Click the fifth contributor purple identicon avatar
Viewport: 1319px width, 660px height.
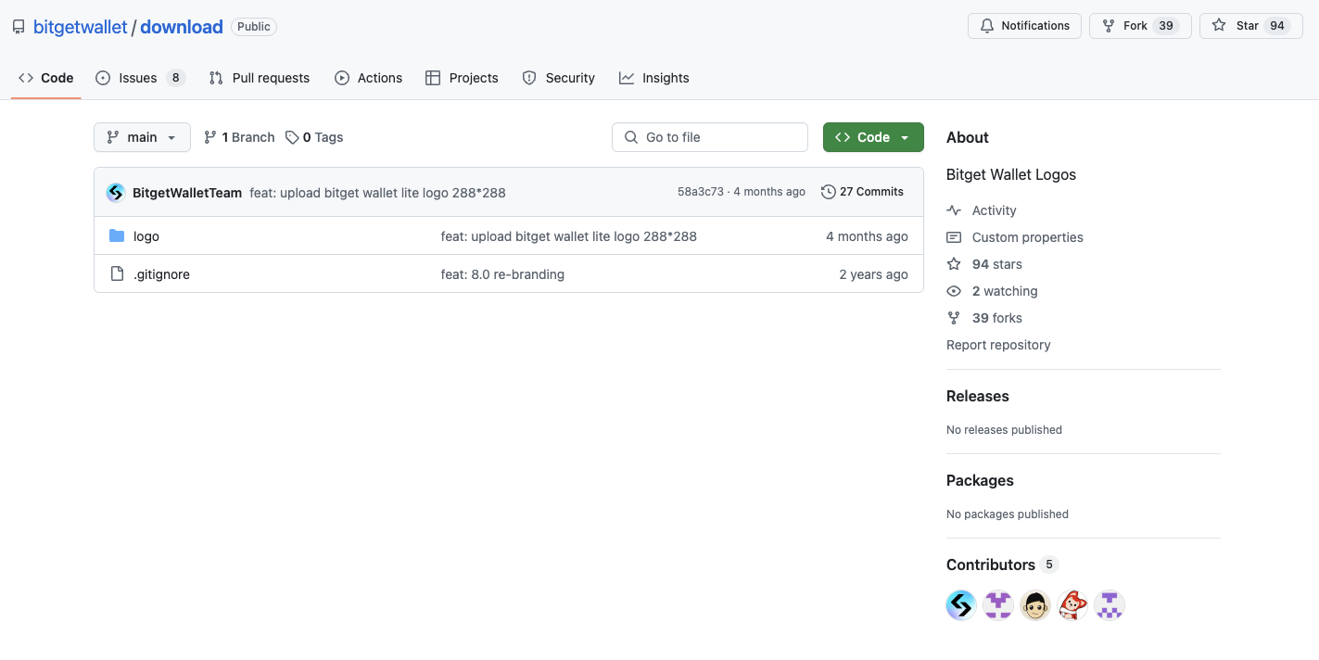(x=1110, y=605)
